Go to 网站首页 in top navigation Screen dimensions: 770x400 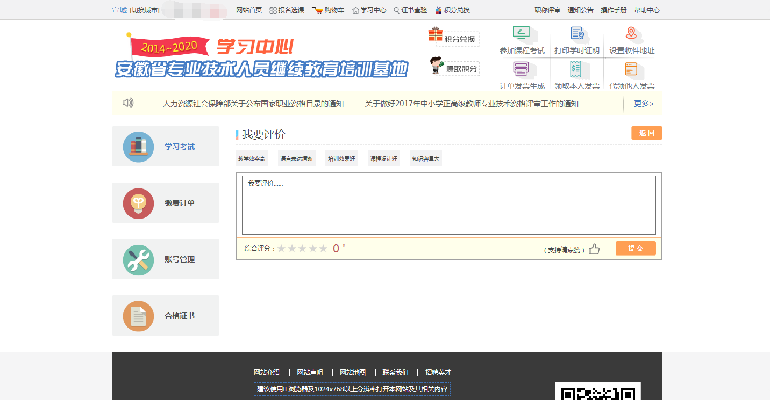pyautogui.click(x=249, y=10)
